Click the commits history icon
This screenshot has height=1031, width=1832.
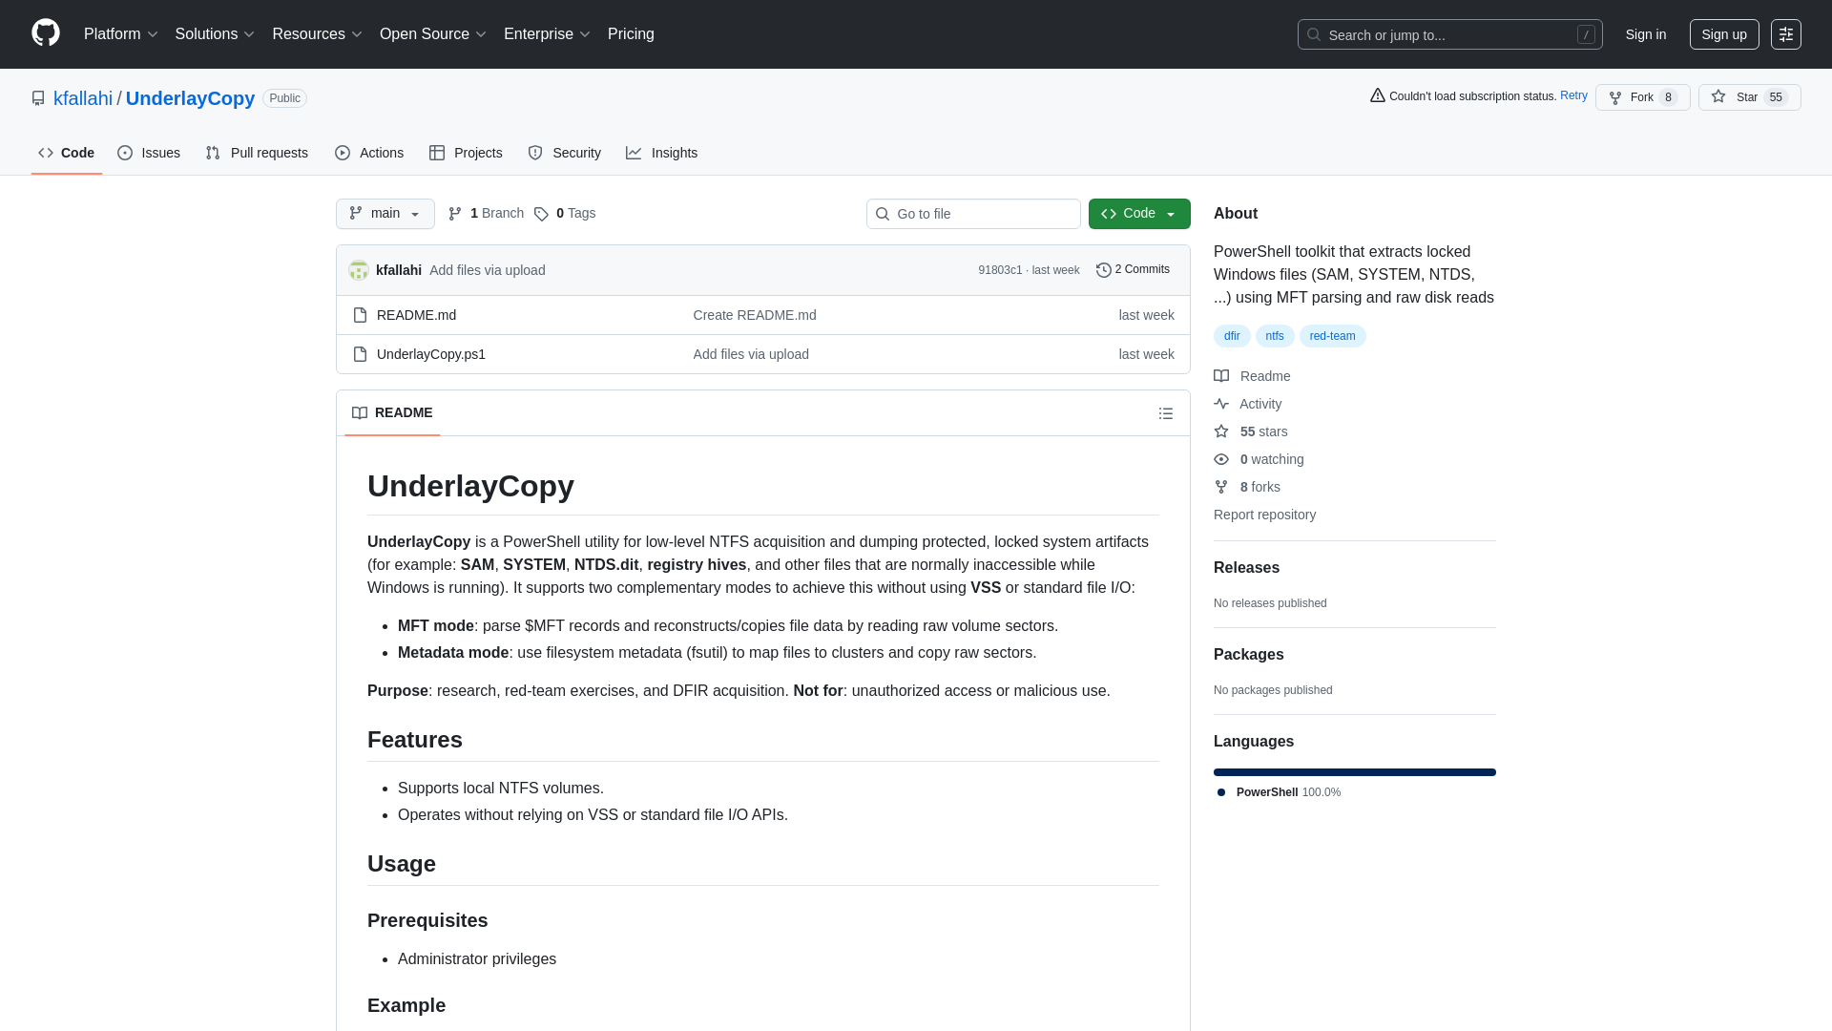(1103, 270)
